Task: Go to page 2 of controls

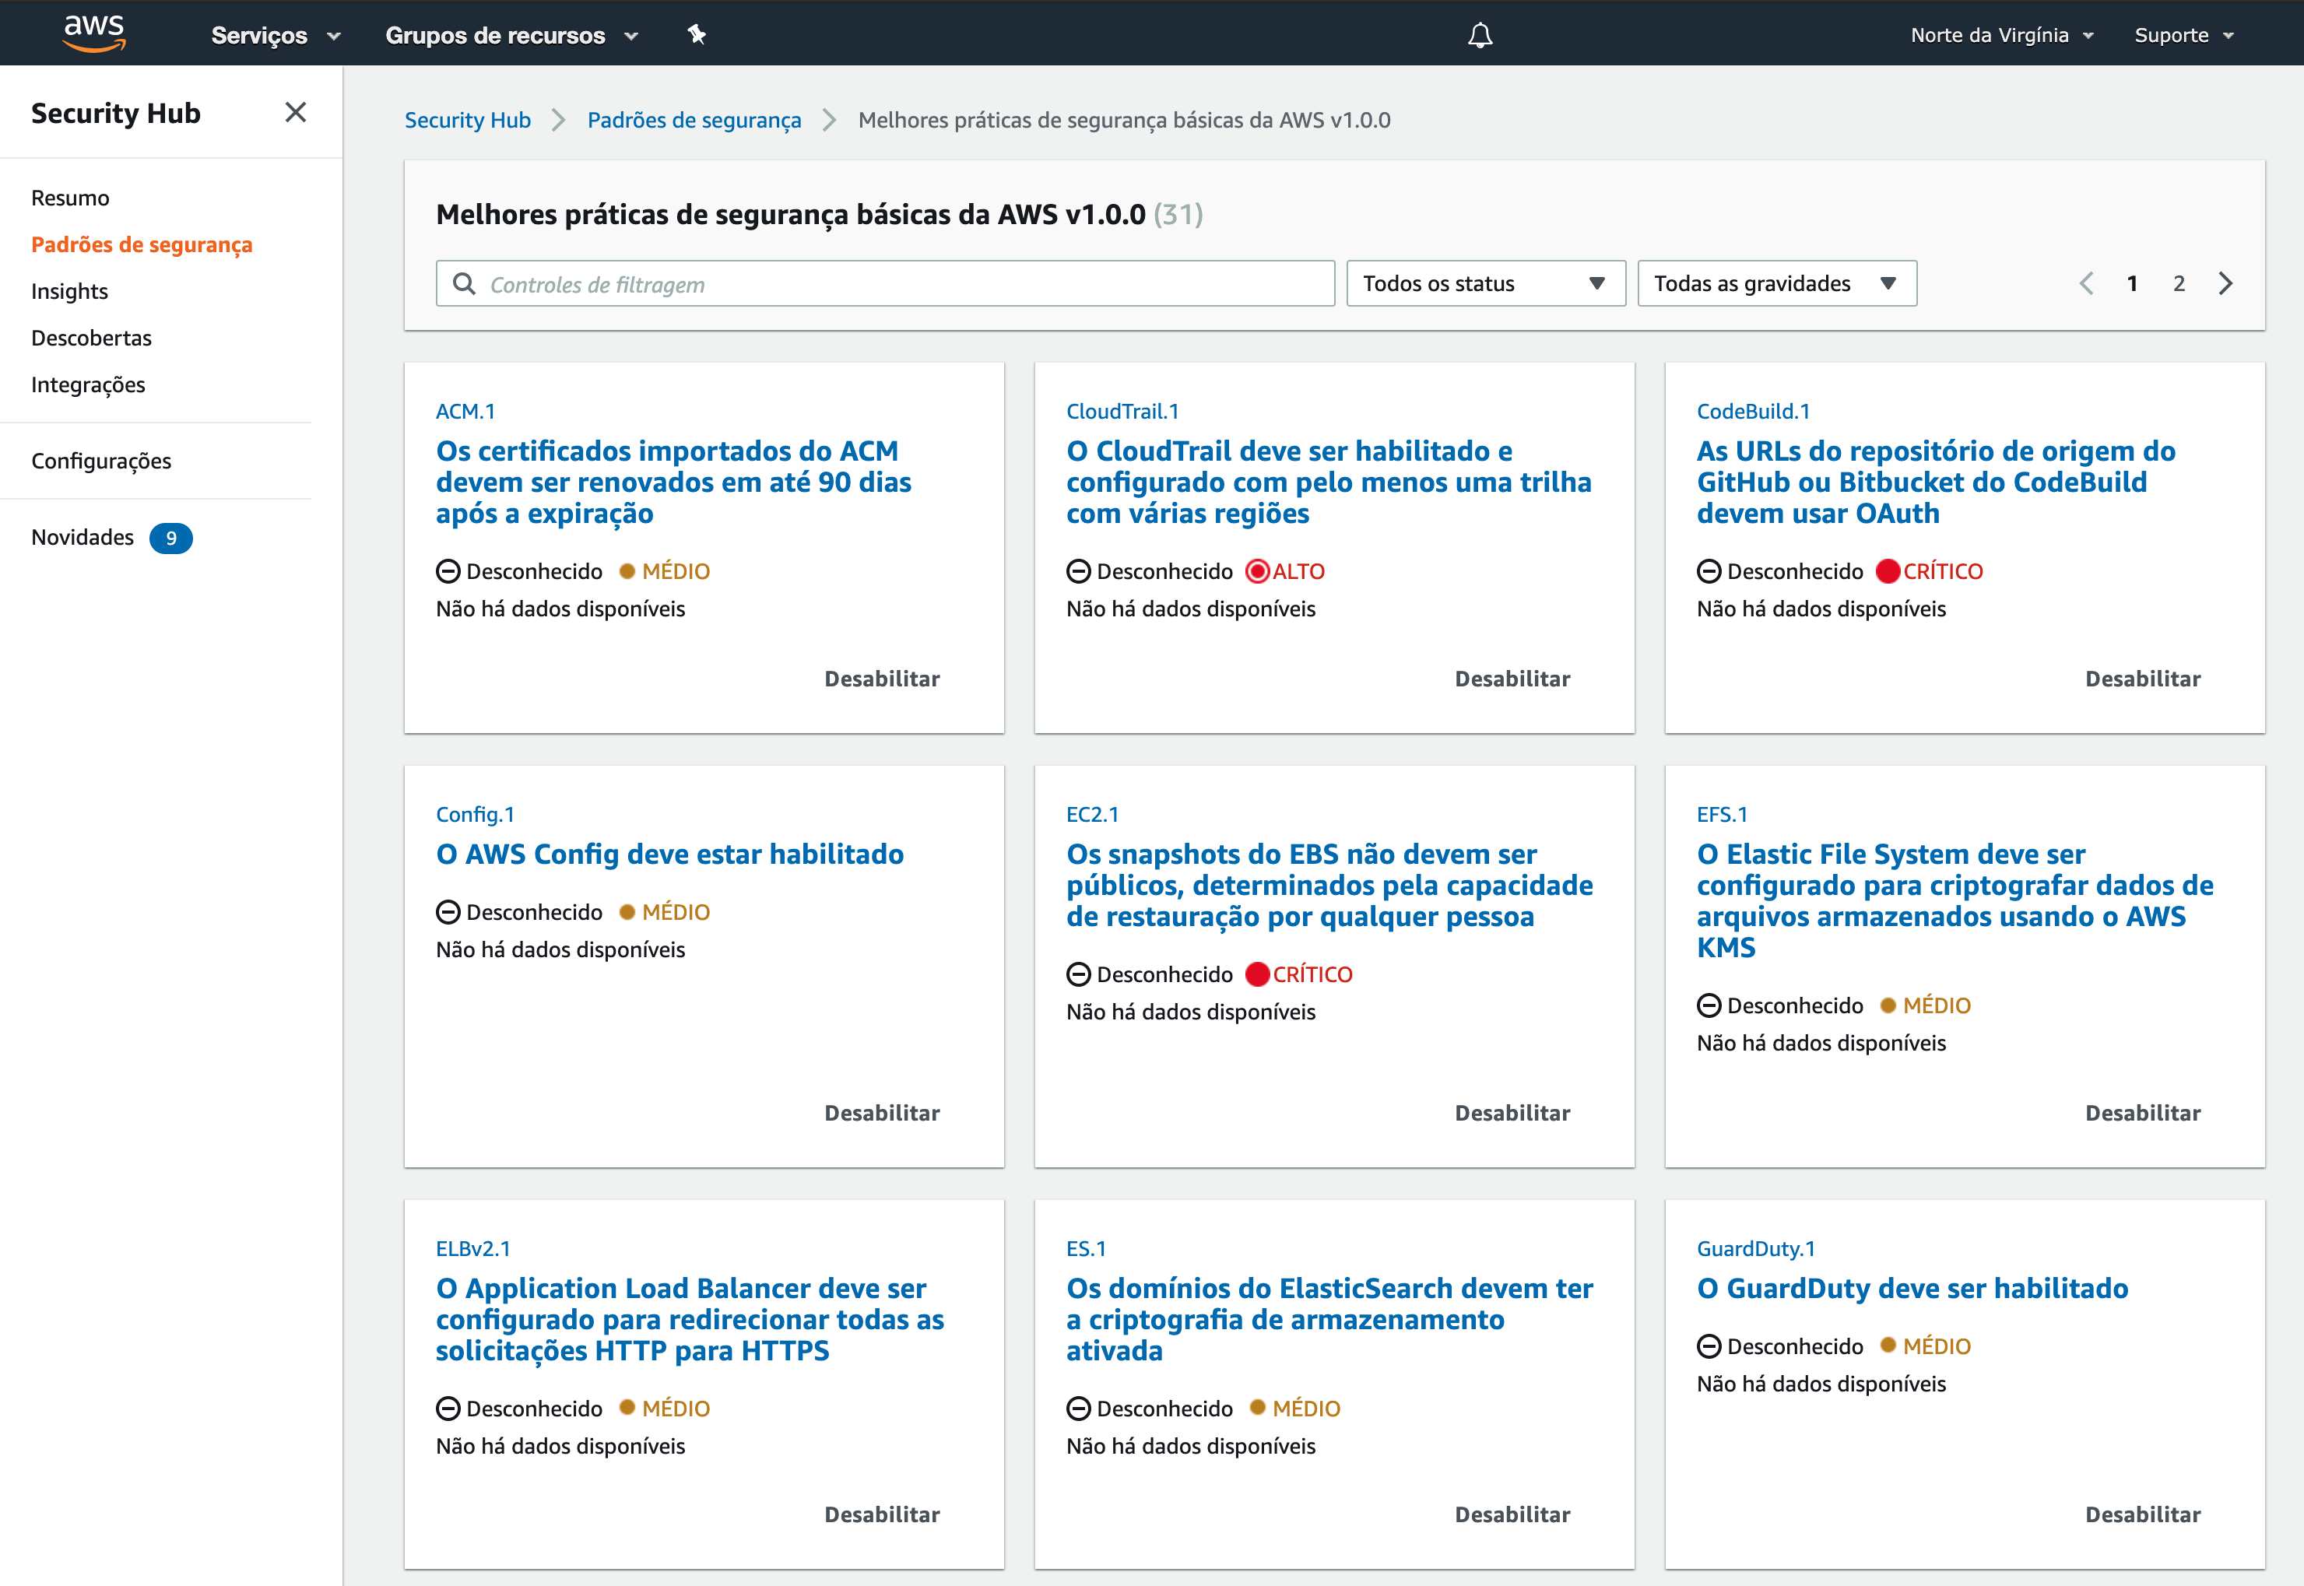Action: click(x=2178, y=283)
